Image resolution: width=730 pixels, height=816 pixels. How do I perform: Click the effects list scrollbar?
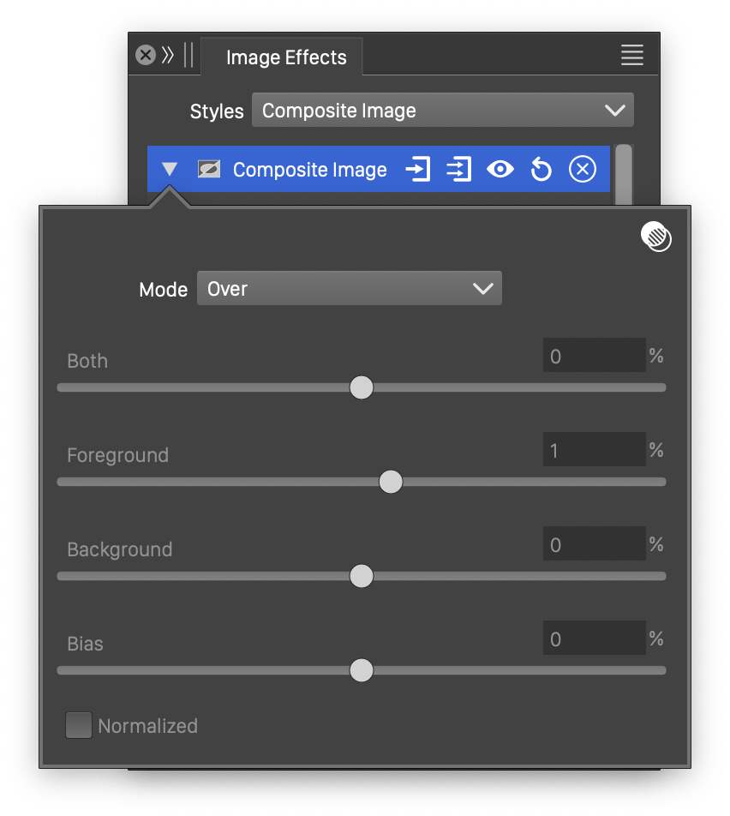[x=624, y=174]
